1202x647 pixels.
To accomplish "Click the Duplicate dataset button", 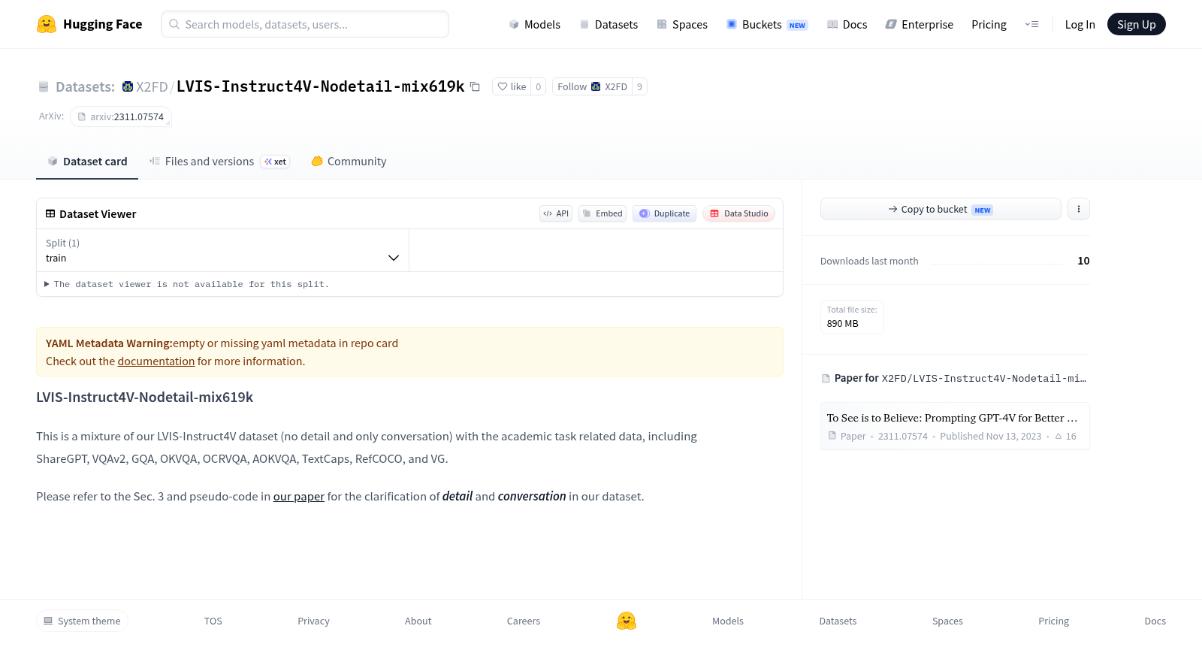I will [x=664, y=213].
